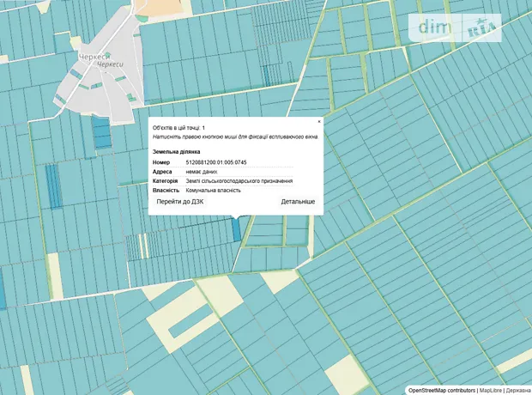The height and width of the screenshot is (395, 532).
Task: Close the parcel info popup
Action: pyautogui.click(x=319, y=122)
